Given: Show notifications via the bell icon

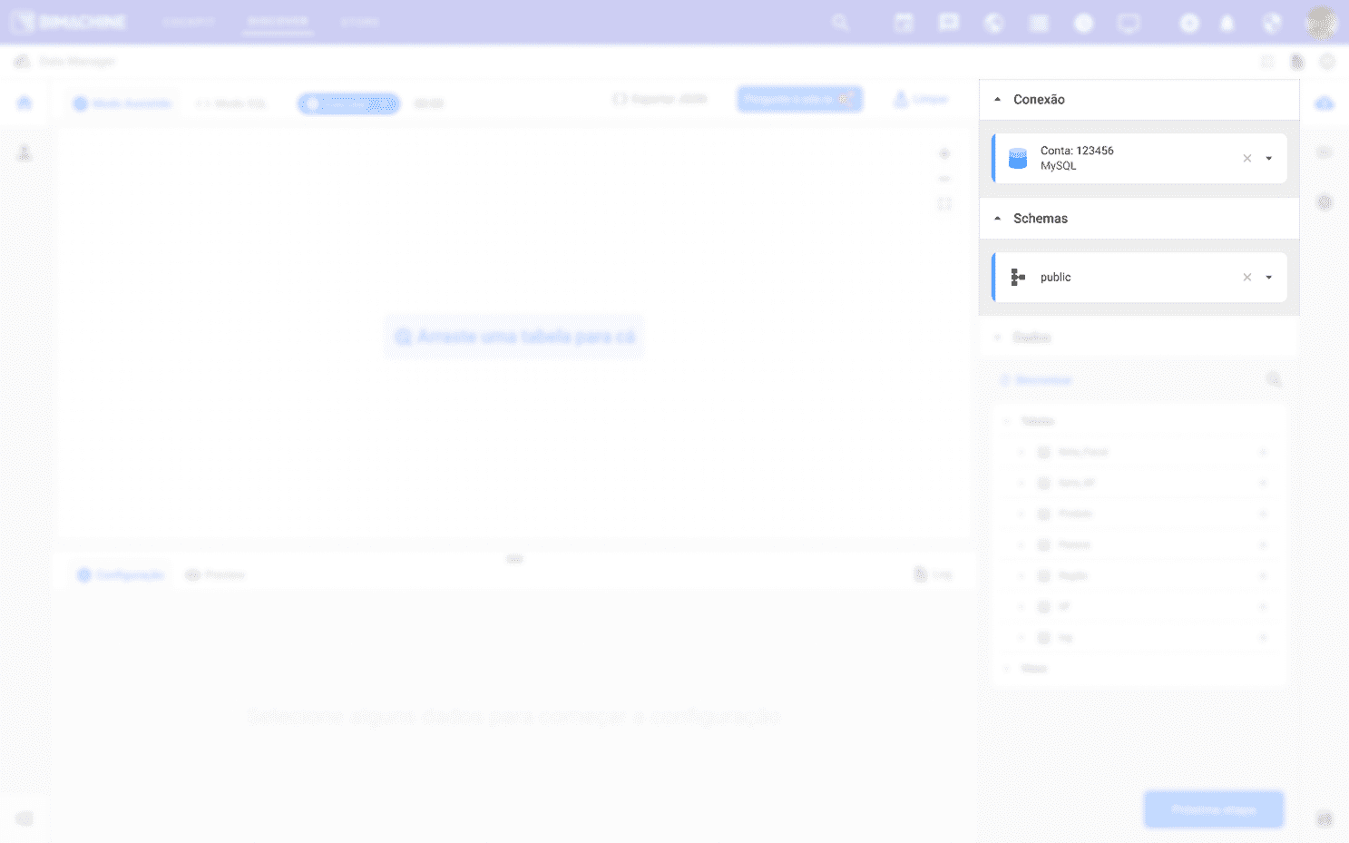Looking at the screenshot, I should pos(1227,24).
